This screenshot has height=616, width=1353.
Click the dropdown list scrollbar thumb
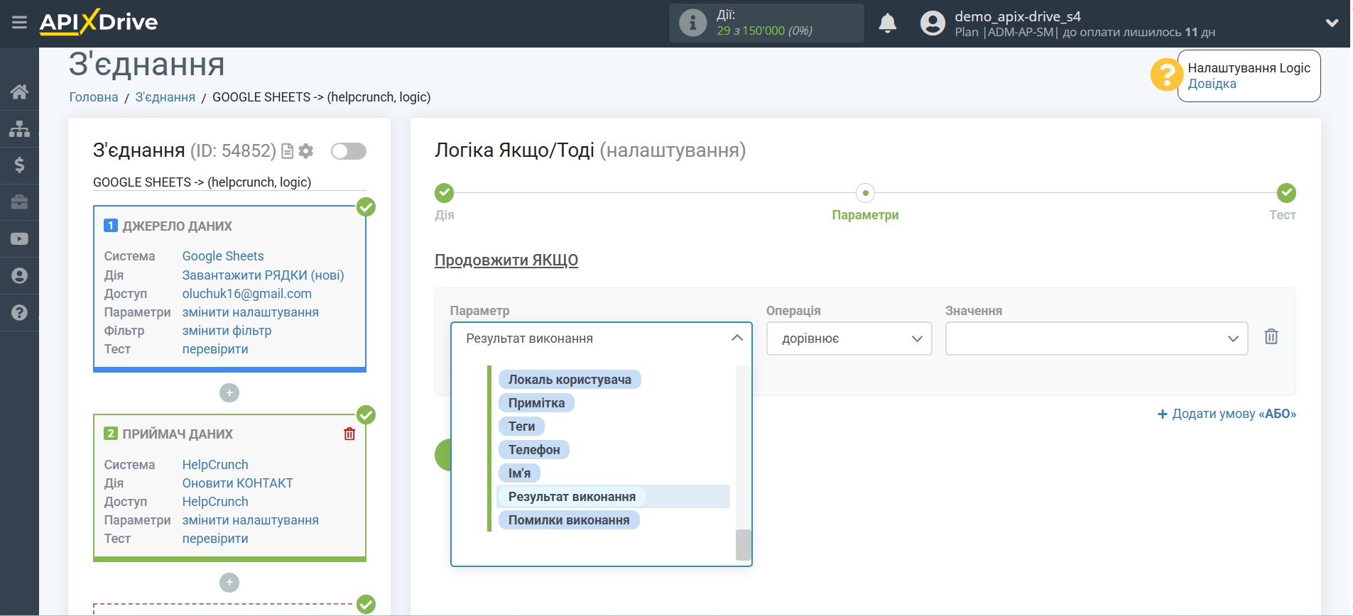click(x=744, y=545)
